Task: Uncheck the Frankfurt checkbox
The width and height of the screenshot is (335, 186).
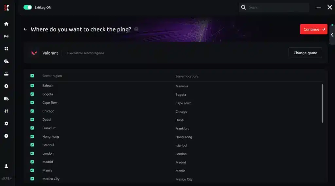Action: point(32,128)
